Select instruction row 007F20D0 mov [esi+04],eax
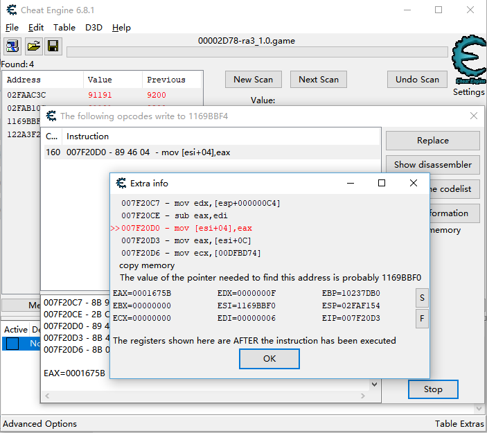487x433 pixels. pos(212,152)
